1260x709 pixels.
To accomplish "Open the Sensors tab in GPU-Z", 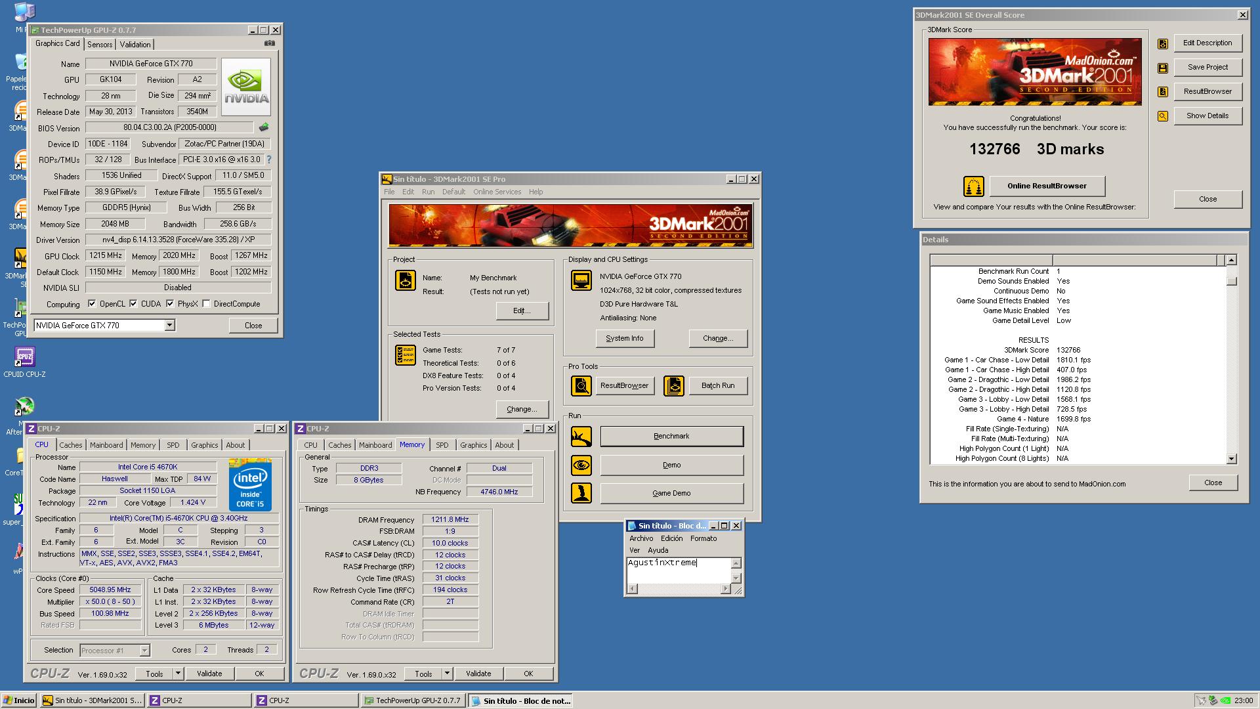I will (x=100, y=45).
